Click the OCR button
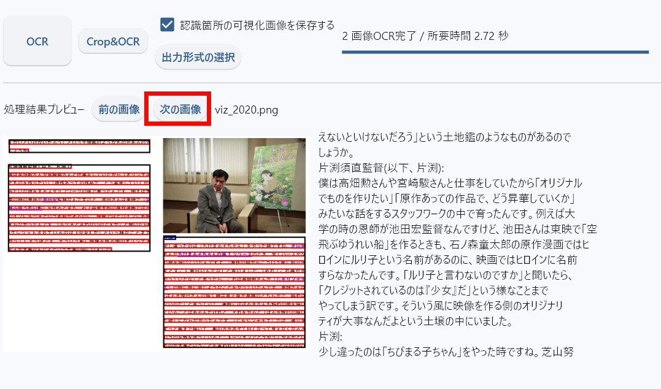The image size is (661, 389). (x=37, y=41)
